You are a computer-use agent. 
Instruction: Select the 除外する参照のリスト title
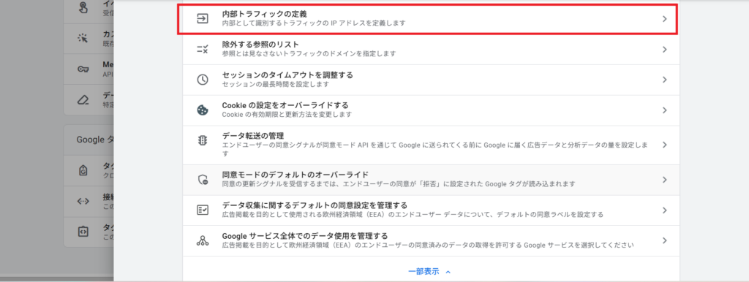coord(260,45)
